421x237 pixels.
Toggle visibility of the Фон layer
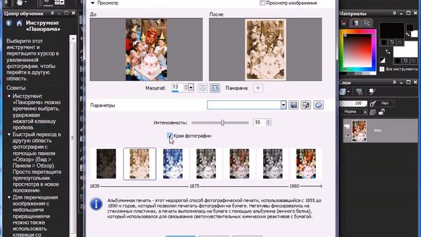(347, 135)
